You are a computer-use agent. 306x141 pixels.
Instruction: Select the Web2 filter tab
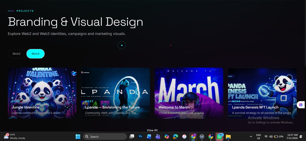point(17,54)
